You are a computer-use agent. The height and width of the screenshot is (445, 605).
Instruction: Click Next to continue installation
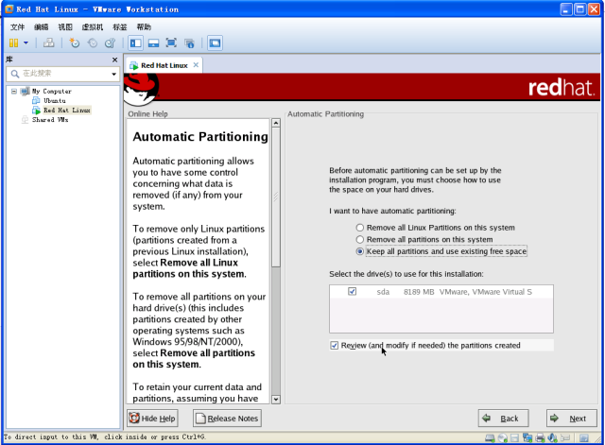(x=571, y=419)
